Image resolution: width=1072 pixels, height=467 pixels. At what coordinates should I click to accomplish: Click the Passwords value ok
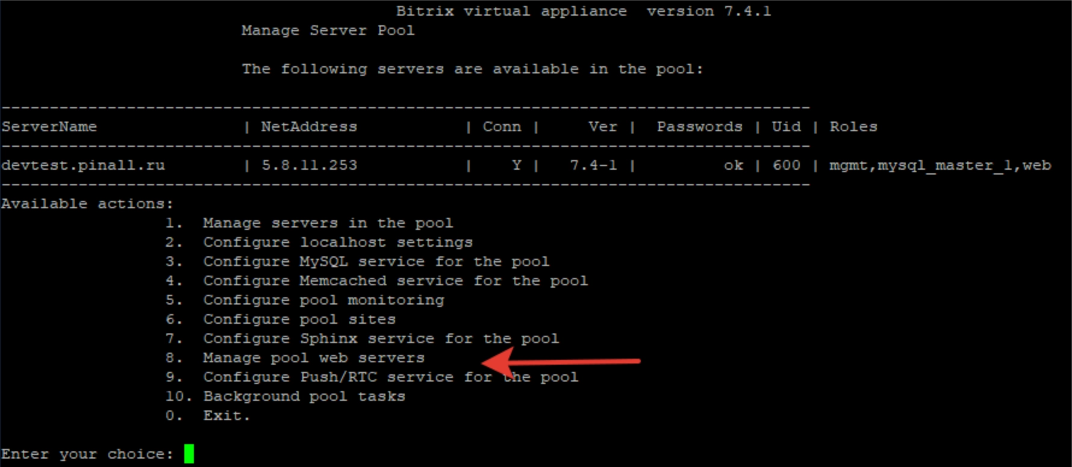(x=734, y=165)
